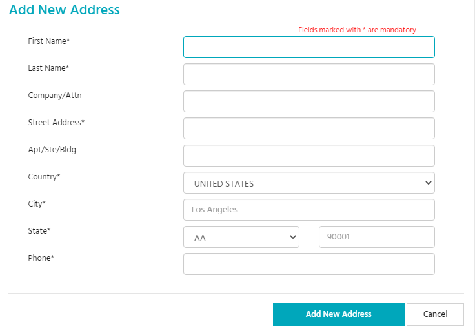Viewport: 475px width, 335px height.
Task: Focus the Phone number input field
Action: (308, 264)
